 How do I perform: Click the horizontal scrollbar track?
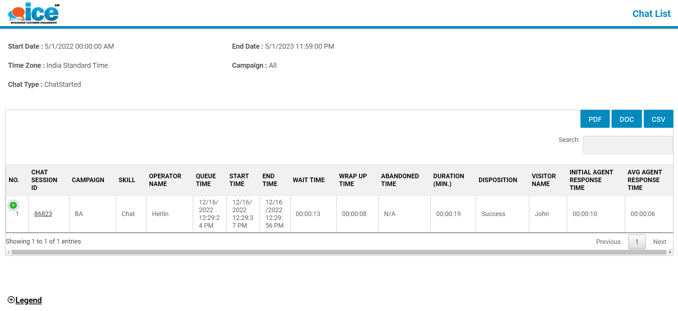(339, 252)
